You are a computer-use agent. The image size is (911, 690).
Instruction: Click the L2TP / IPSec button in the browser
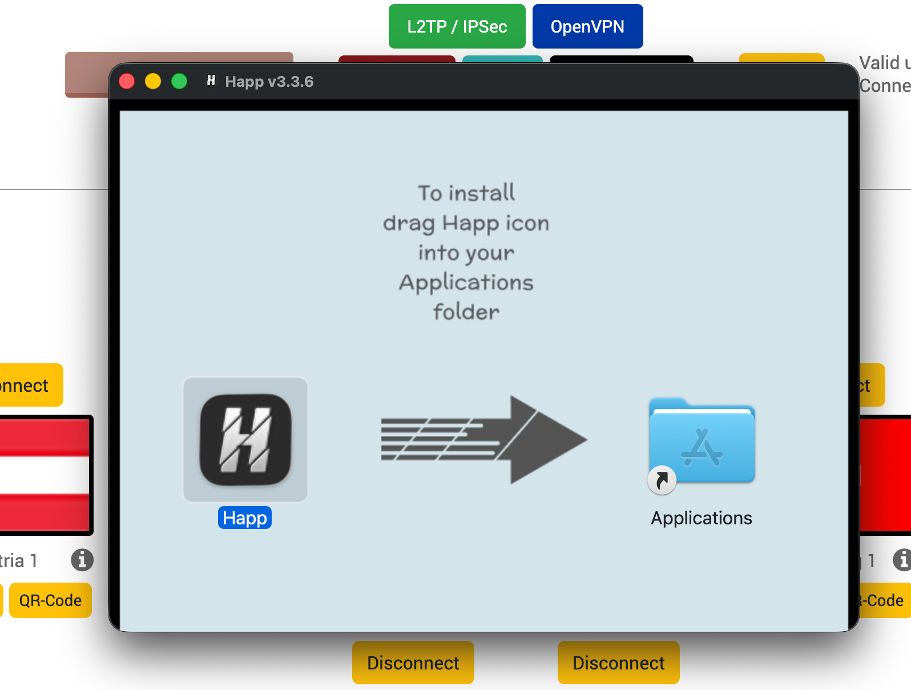click(x=457, y=26)
